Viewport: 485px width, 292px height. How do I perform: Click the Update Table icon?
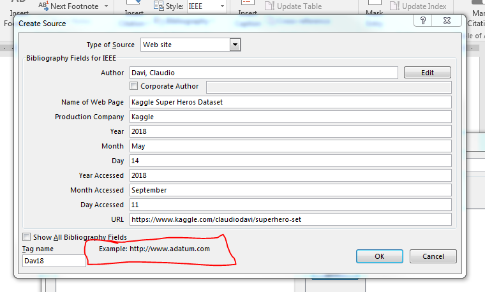click(x=269, y=6)
